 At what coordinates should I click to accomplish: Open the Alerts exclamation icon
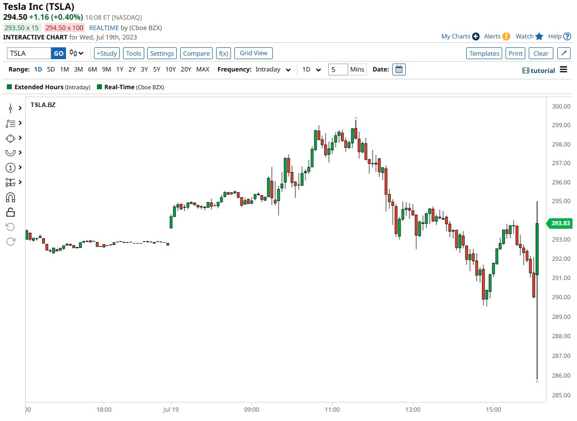[x=506, y=36]
